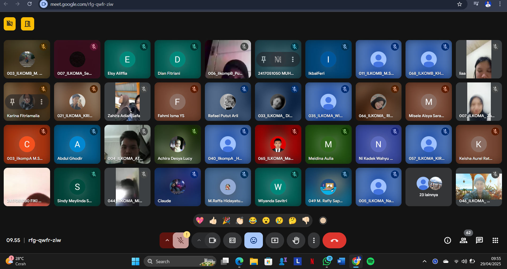Open the activities grid icon
This screenshot has width=507, height=269.
tap(495, 240)
